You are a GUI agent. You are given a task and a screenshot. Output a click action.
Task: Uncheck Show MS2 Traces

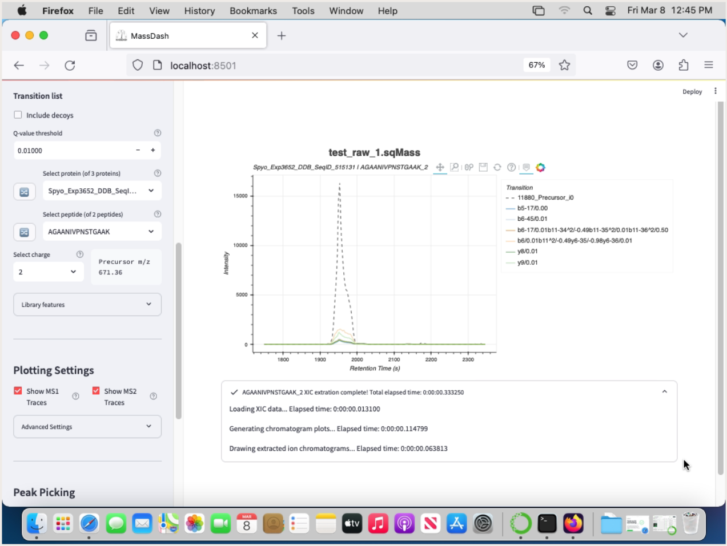coord(96,391)
